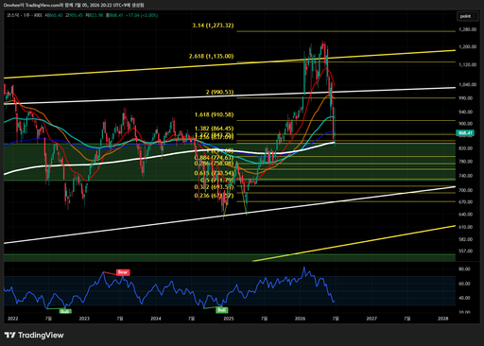This screenshot has height=346, width=484.
Task: Click 1,040.00 on the price axis
Action: [x=468, y=84]
